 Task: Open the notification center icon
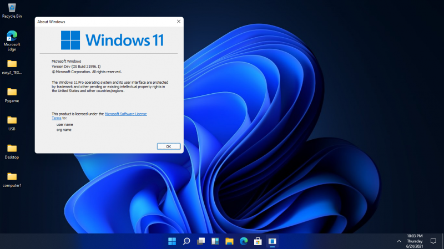(433, 241)
